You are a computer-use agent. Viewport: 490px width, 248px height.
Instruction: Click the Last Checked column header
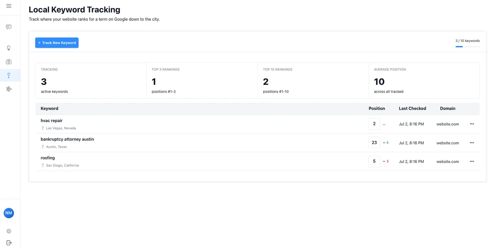[412, 108]
